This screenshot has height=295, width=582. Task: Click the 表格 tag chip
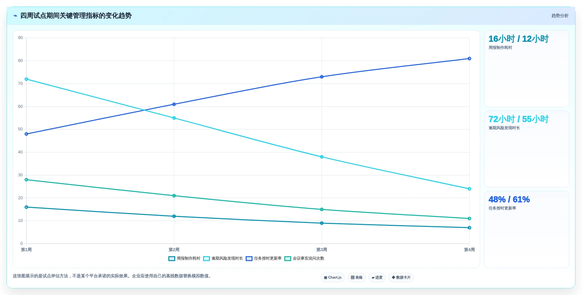pyautogui.click(x=357, y=278)
